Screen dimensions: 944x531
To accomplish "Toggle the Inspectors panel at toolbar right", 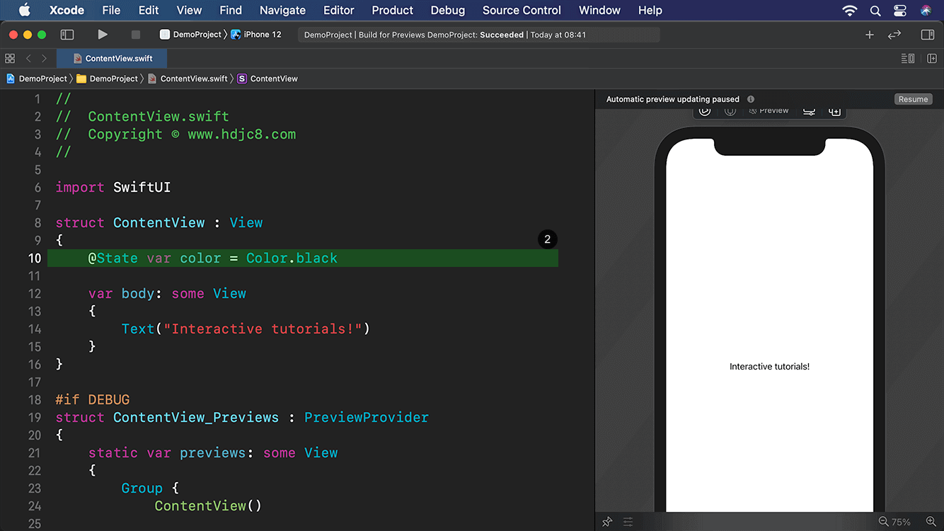I will coord(927,34).
